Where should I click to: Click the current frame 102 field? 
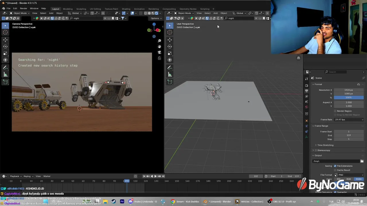pyautogui.click(x=256, y=176)
